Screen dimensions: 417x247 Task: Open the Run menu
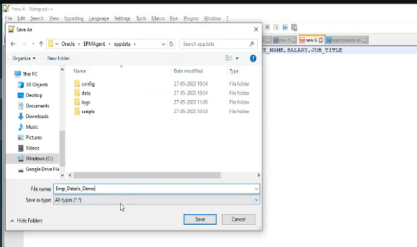(x=174, y=18)
